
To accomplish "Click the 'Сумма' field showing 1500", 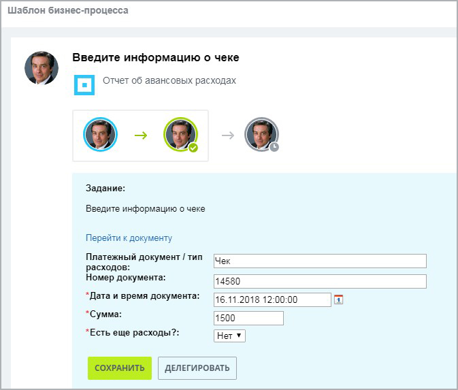I will [248, 319].
